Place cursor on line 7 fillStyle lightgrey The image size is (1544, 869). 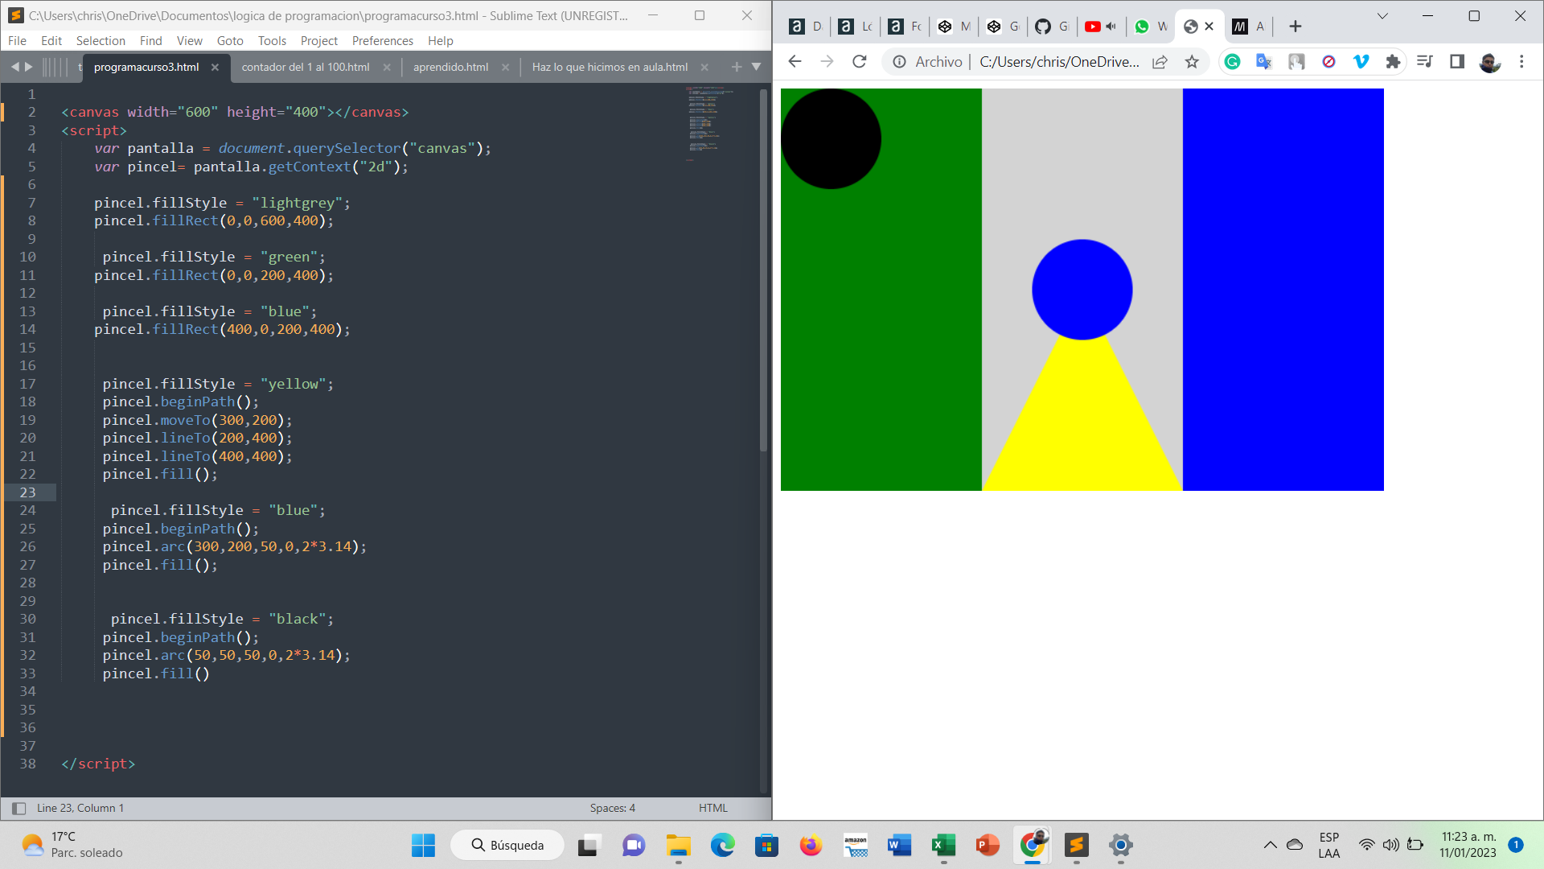(222, 203)
